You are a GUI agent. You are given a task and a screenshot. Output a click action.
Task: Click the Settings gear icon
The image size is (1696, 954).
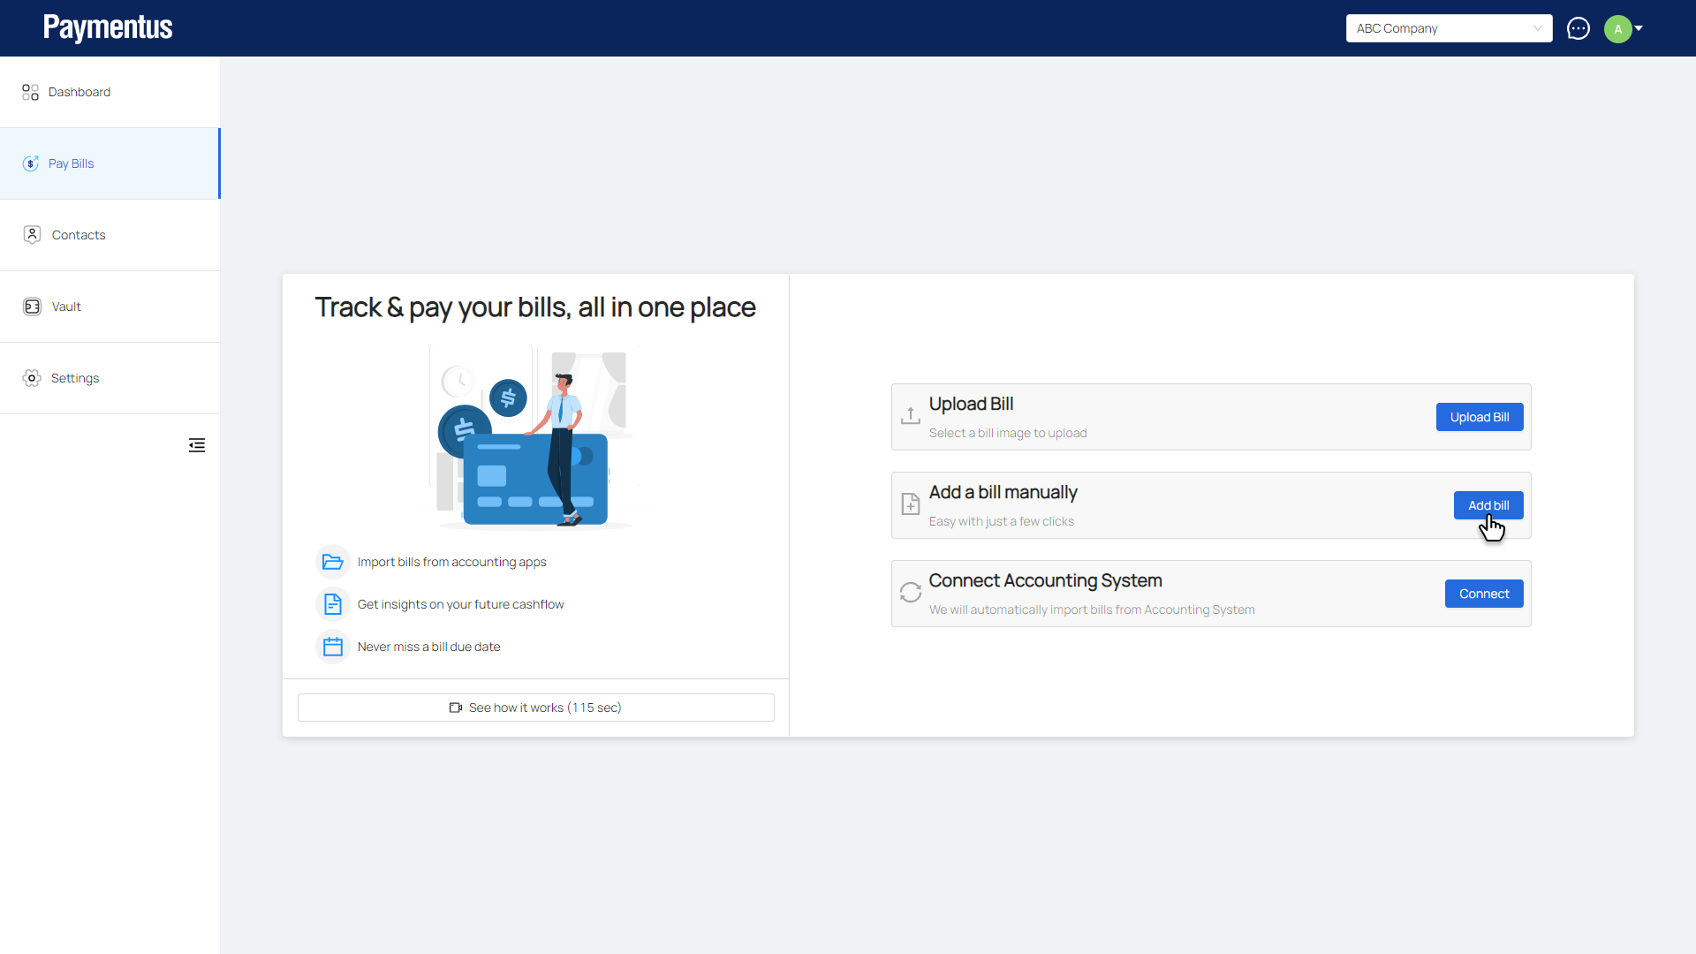[32, 378]
